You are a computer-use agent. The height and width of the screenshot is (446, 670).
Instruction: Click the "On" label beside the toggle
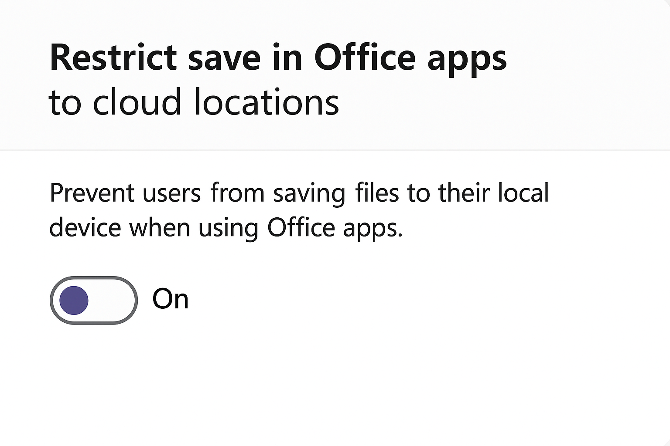[x=171, y=299]
